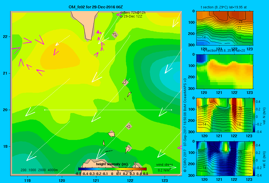Viewport: 269px width, 183px height.
Task: Click the '-0.4' tick on vel. E color bar
Action: pyautogui.click(x=259, y=175)
